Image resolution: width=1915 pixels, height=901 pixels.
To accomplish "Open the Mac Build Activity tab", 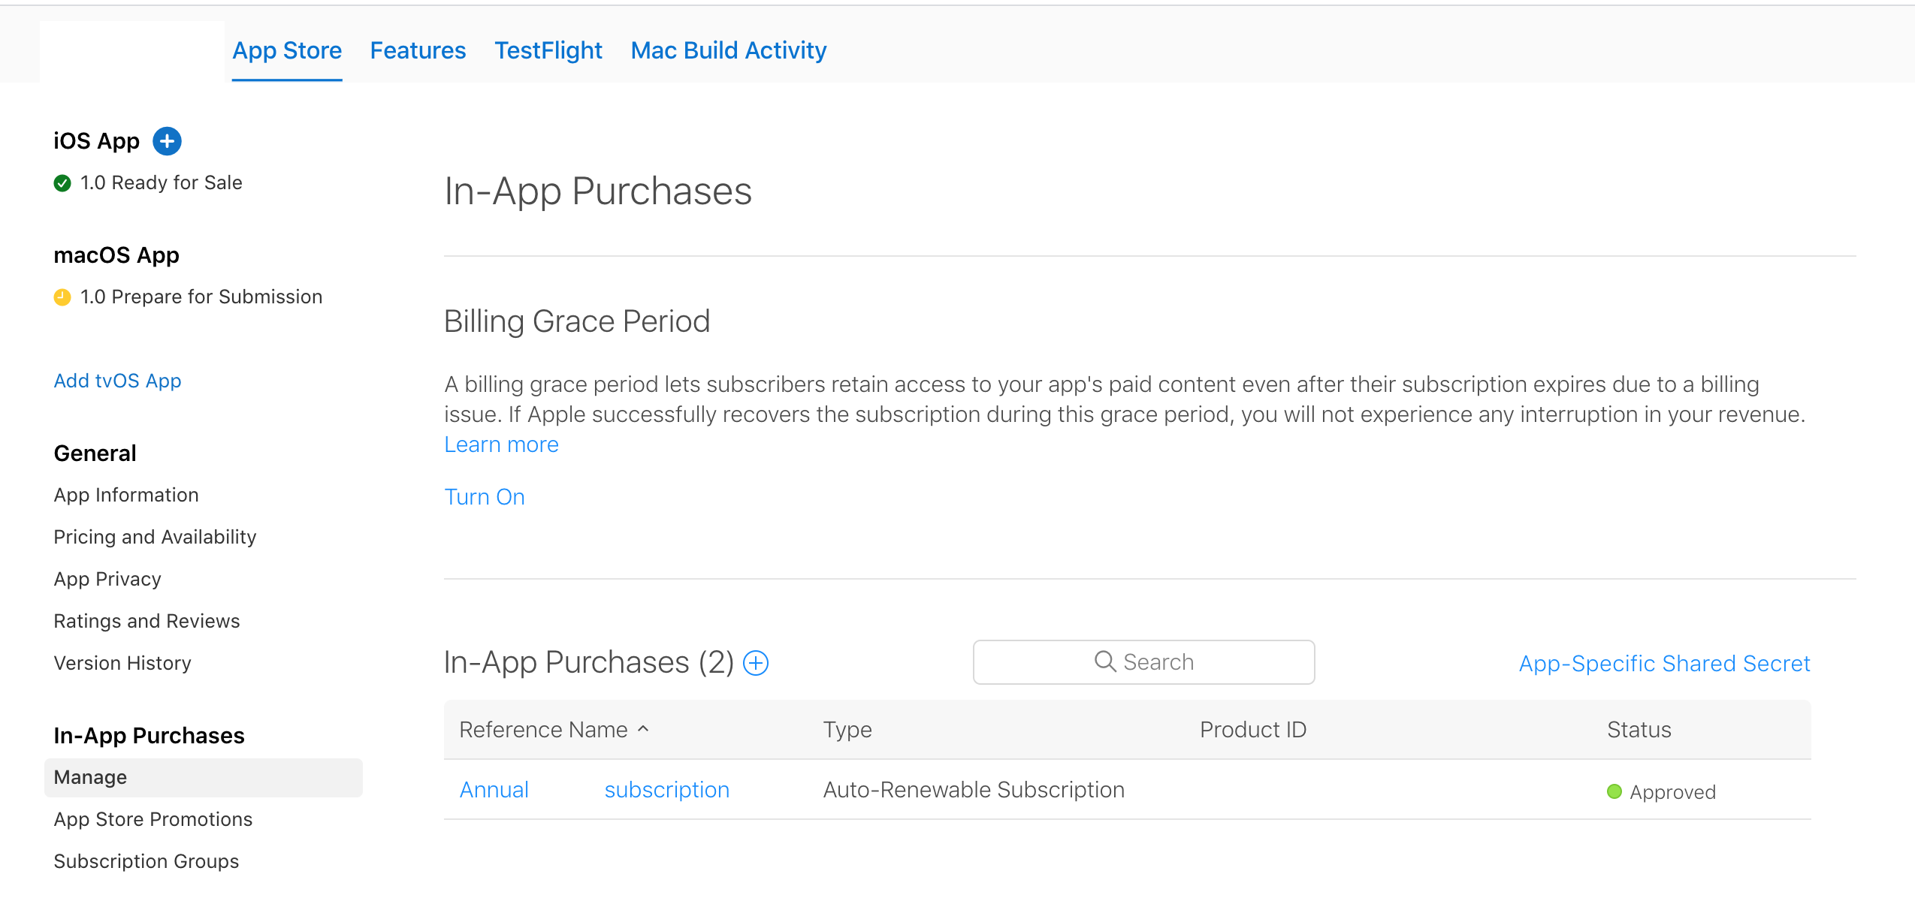I will 729,50.
